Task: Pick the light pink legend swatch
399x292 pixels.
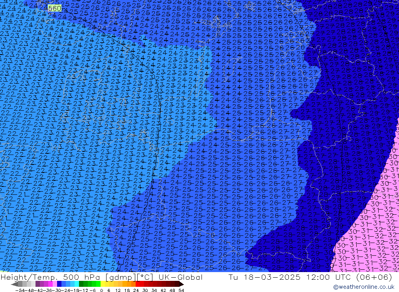Action: tap(55, 284)
